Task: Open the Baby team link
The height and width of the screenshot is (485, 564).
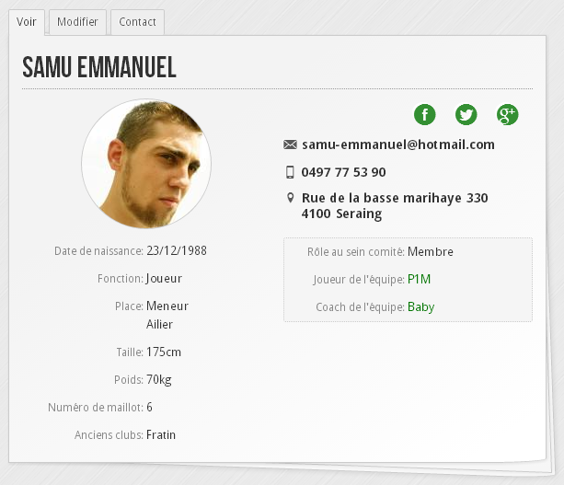Action: click(421, 306)
